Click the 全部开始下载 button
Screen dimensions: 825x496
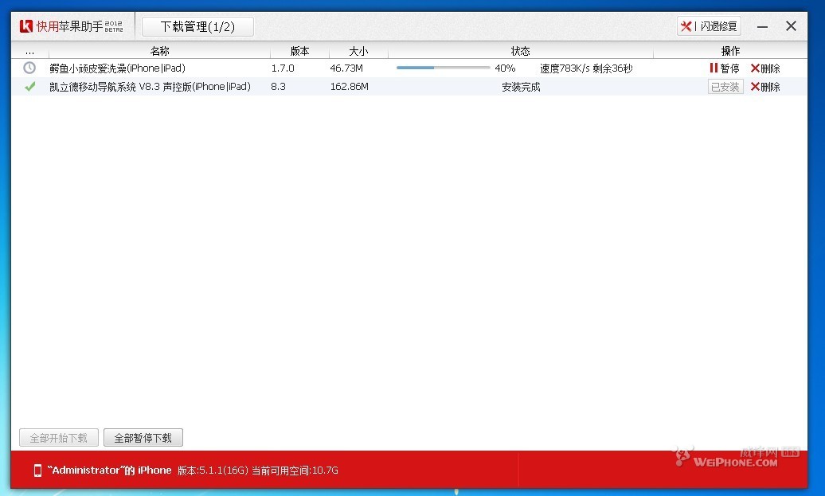pos(59,438)
